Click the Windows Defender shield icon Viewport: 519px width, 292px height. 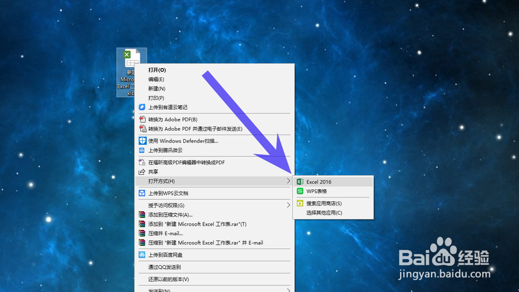pyautogui.click(x=142, y=141)
